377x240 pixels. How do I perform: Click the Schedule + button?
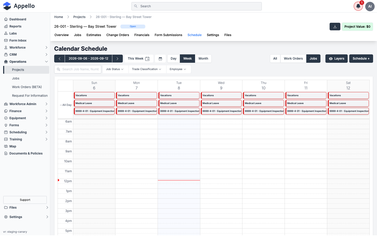(x=361, y=59)
